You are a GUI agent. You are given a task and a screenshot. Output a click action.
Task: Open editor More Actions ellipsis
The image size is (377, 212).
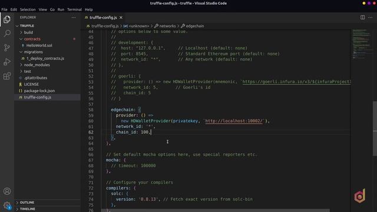[x=370, y=17]
